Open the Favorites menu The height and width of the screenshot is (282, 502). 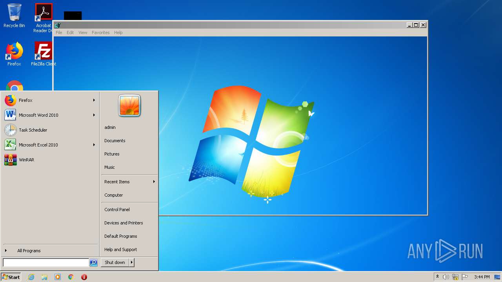(101, 33)
